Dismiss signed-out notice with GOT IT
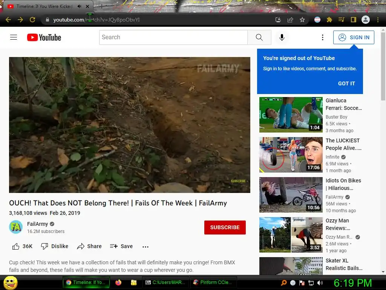Viewport: 386px width, 290px height. 346,83
